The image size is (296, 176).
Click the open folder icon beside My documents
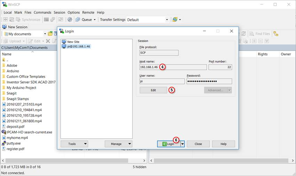(50, 34)
